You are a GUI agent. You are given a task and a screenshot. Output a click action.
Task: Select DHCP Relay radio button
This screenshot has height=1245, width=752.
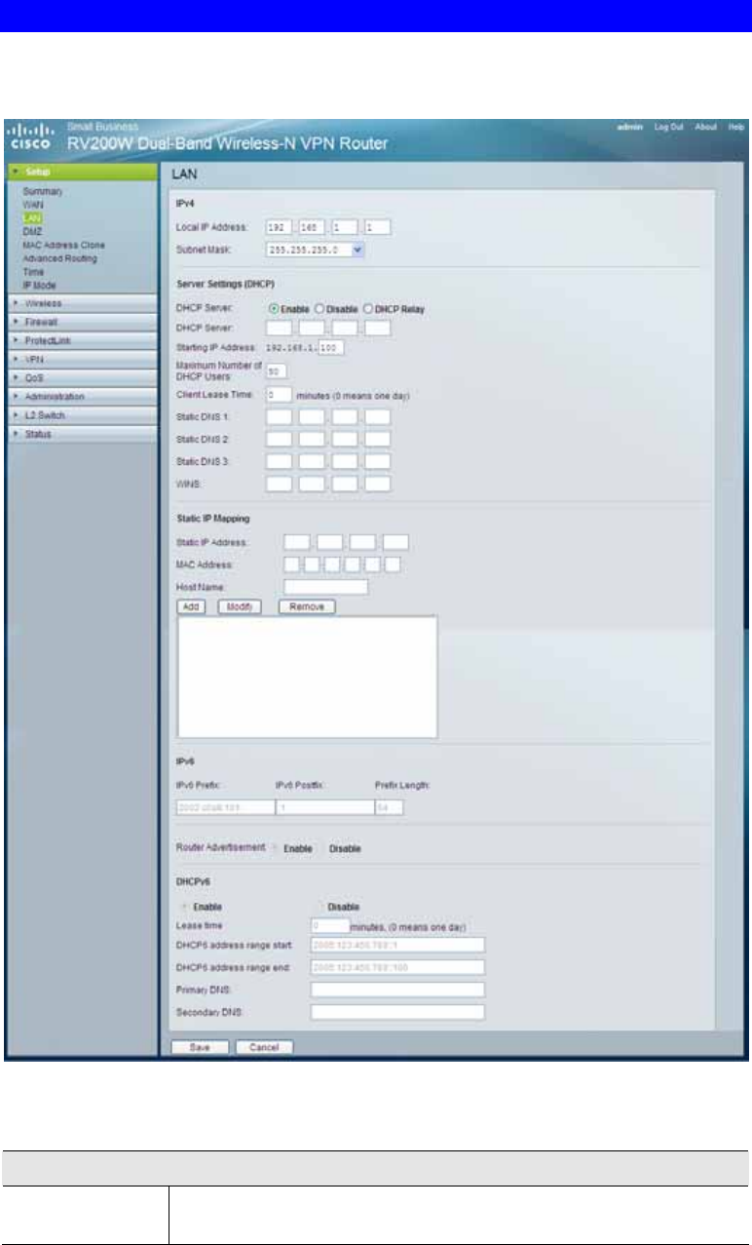pyautogui.click(x=368, y=309)
